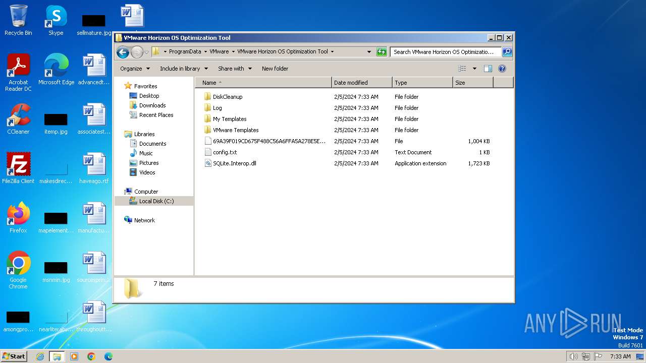The height and width of the screenshot is (363, 646).
Task: Select Videos library in navigation pane
Action: 147,172
